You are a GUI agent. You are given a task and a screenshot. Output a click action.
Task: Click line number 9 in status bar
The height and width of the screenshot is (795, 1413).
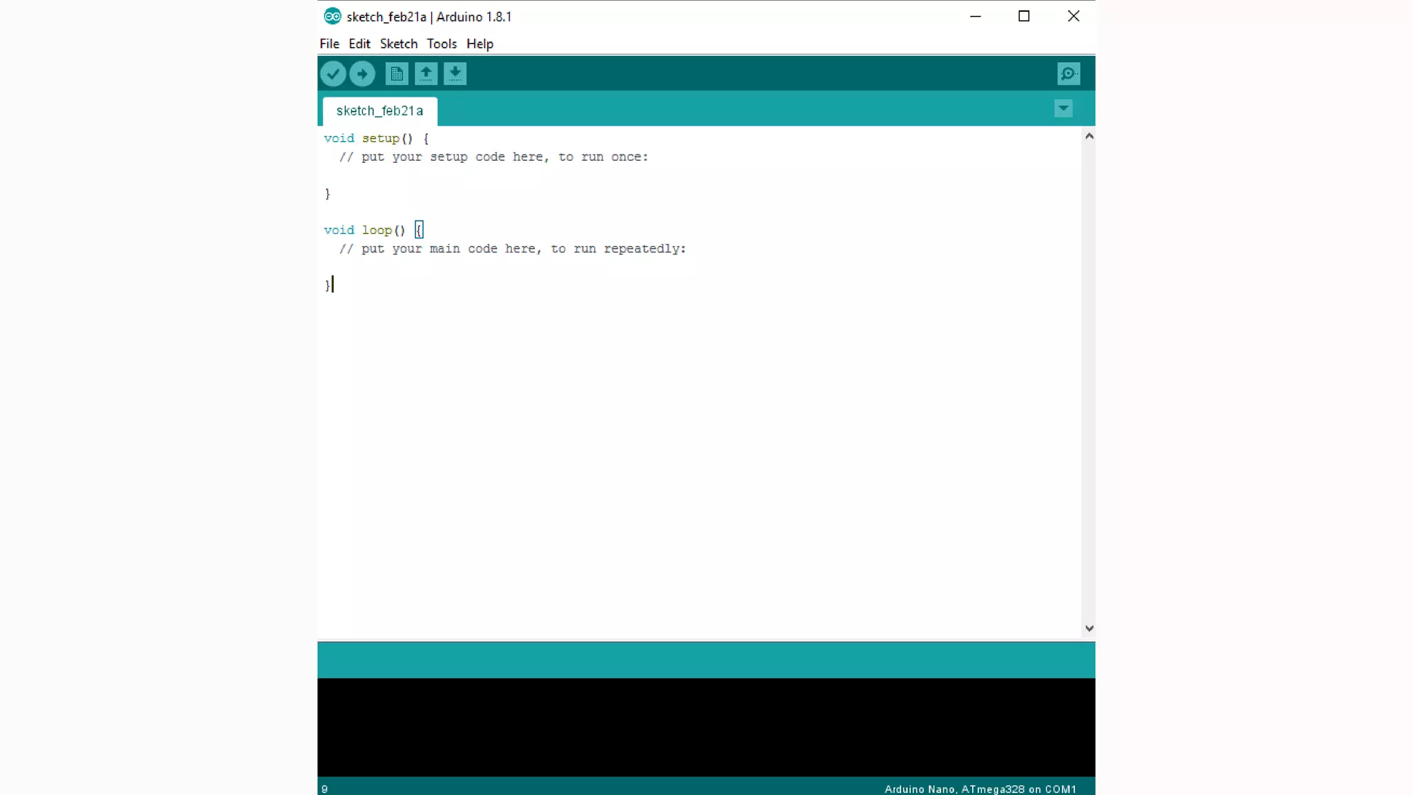(x=324, y=789)
